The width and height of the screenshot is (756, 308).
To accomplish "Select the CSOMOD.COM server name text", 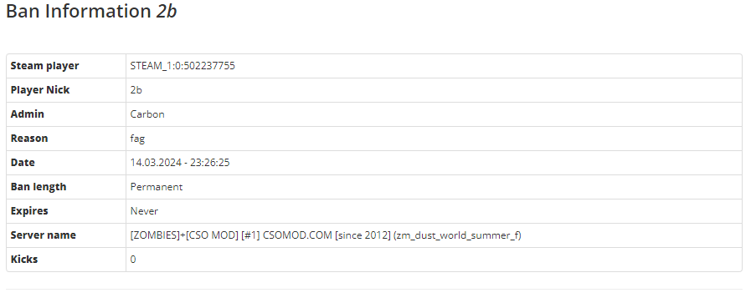I will 326,235.
